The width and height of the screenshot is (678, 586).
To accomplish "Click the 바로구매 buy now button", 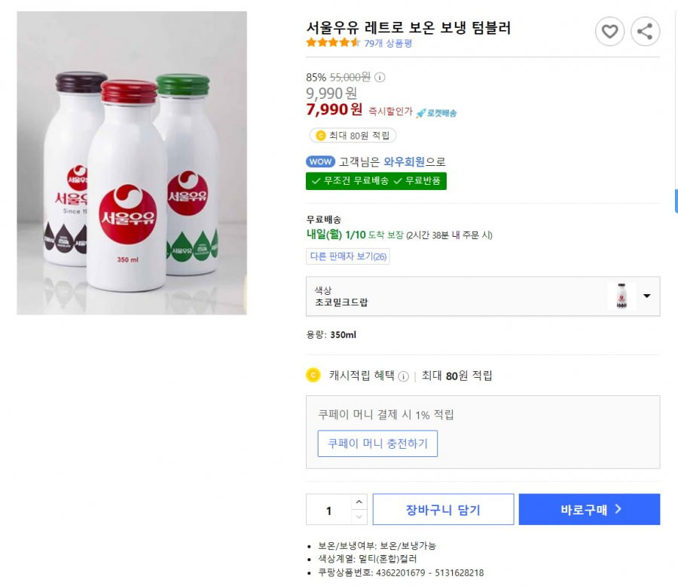I will (589, 509).
